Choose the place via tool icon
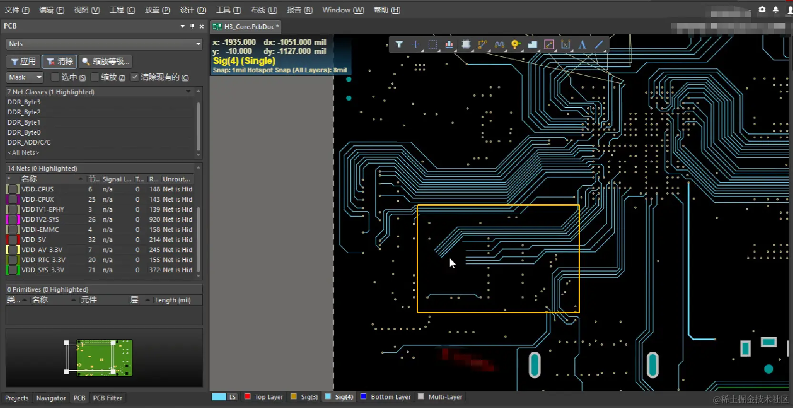 (x=515, y=44)
